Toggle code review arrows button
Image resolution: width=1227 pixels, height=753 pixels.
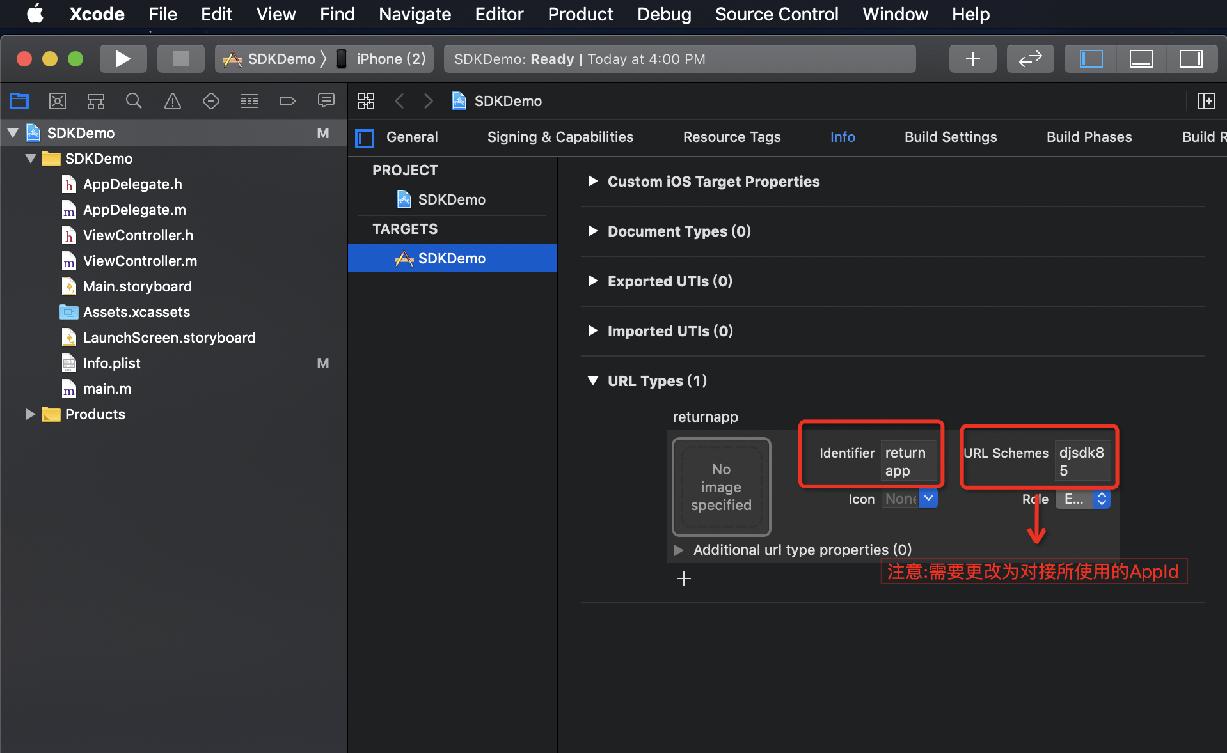1030,59
